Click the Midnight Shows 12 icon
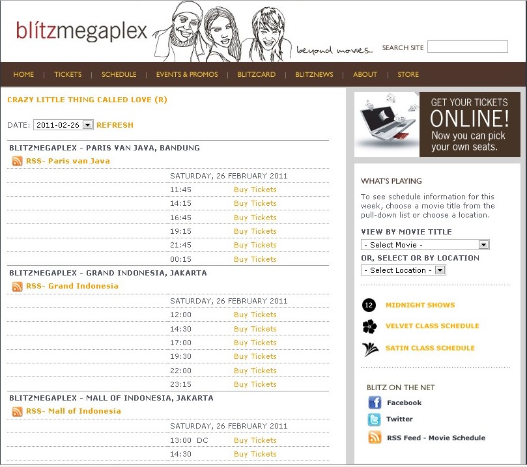Viewport: 527px width, 467px height. pos(369,305)
